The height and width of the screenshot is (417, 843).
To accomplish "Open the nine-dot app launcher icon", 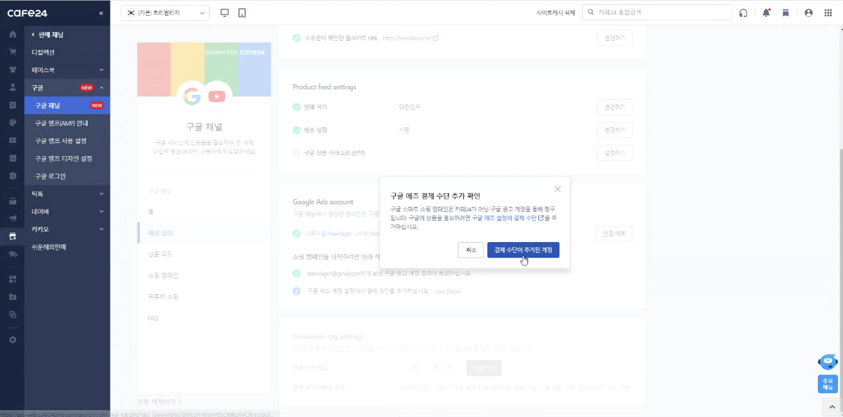I will 828,13.
